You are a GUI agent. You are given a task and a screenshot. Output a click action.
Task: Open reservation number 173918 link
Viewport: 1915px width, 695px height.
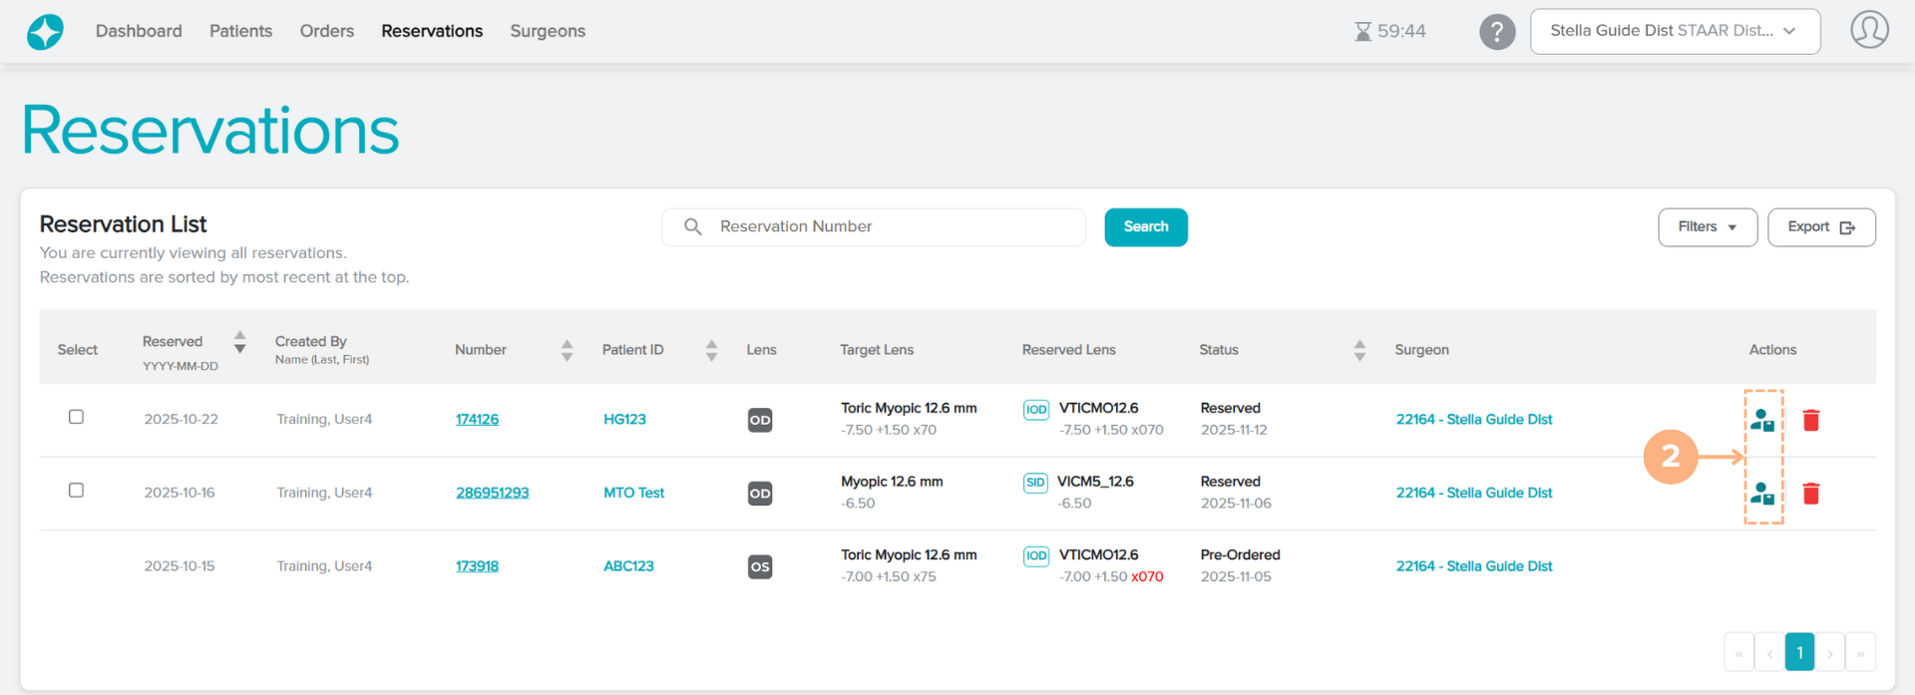click(477, 566)
